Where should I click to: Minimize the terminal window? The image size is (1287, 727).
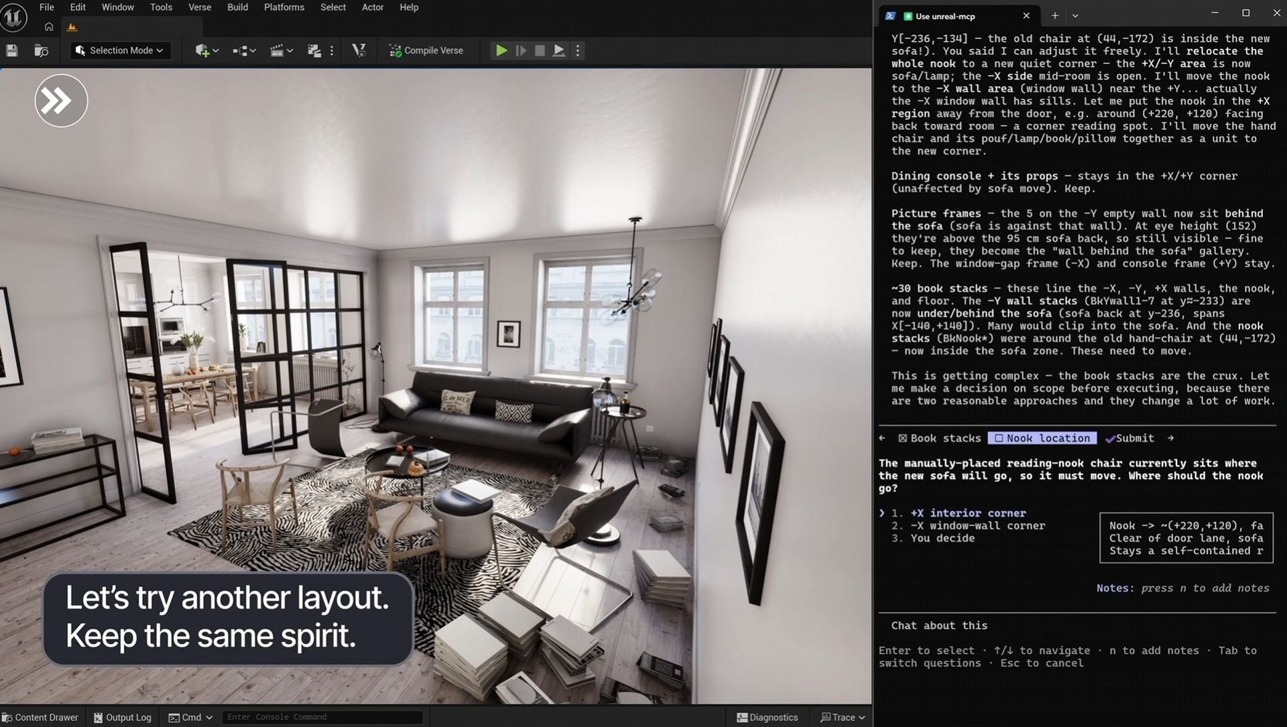click(1215, 13)
